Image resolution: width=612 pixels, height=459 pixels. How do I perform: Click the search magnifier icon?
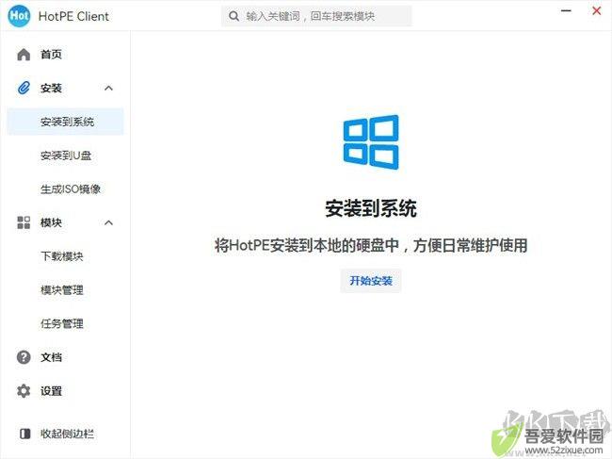(234, 16)
